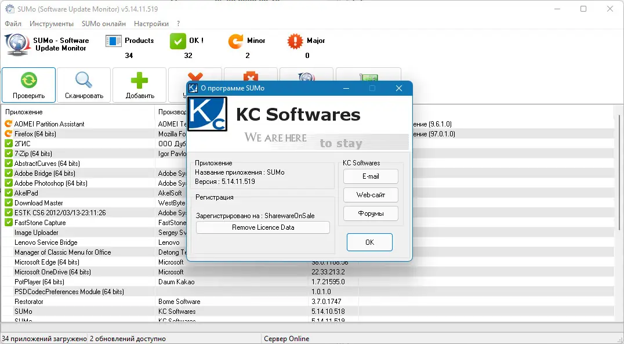Click the SUMo globe logo icon

17,45
